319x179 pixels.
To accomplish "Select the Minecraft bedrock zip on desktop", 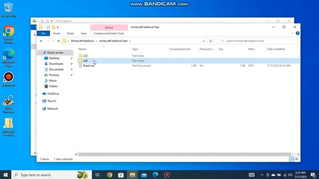I will tap(8, 127).
